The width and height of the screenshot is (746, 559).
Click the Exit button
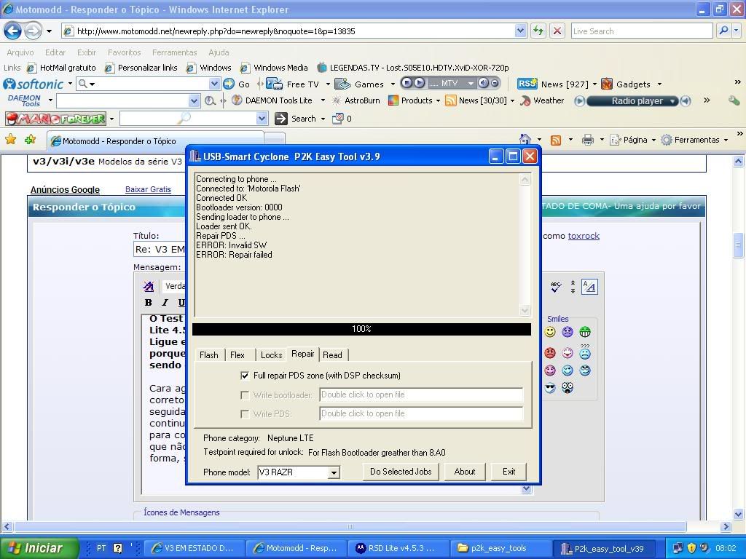click(x=509, y=472)
